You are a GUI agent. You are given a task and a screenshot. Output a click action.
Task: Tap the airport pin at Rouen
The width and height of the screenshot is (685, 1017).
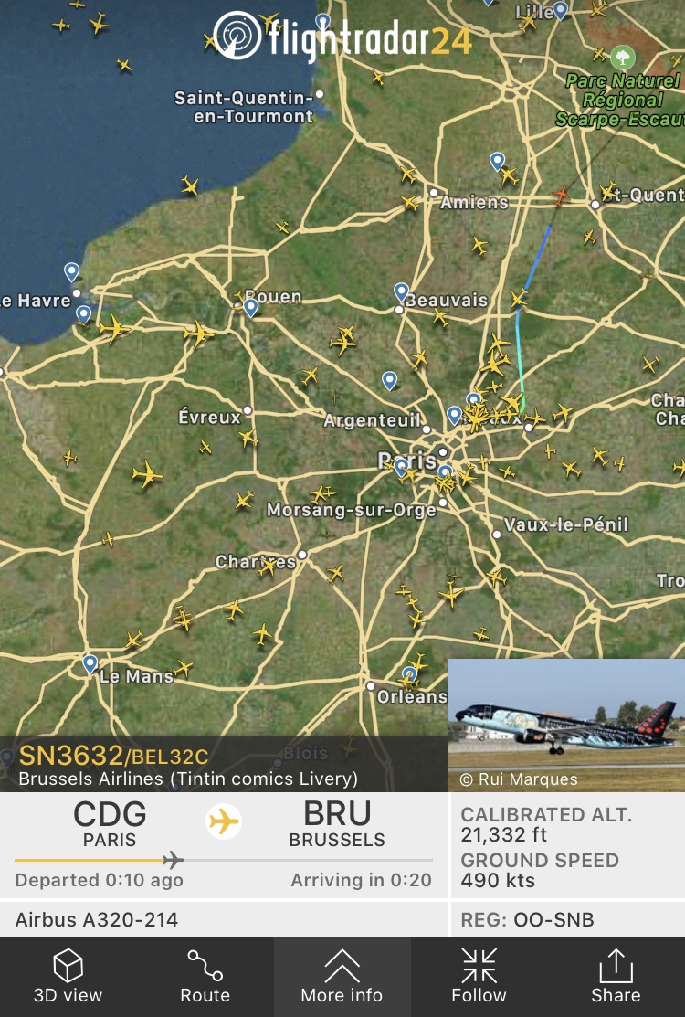coord(251,307)
